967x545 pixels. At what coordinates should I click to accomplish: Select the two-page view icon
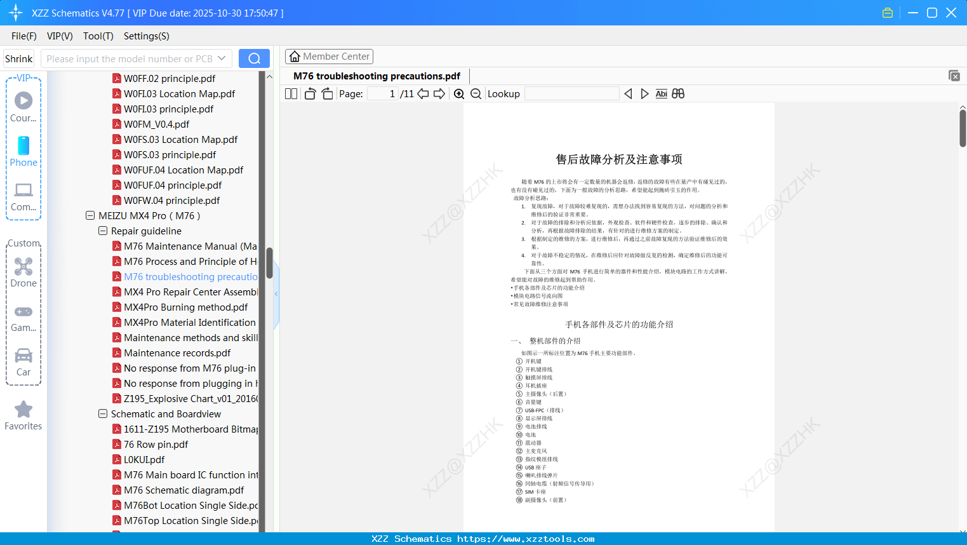tap(290, 93)
